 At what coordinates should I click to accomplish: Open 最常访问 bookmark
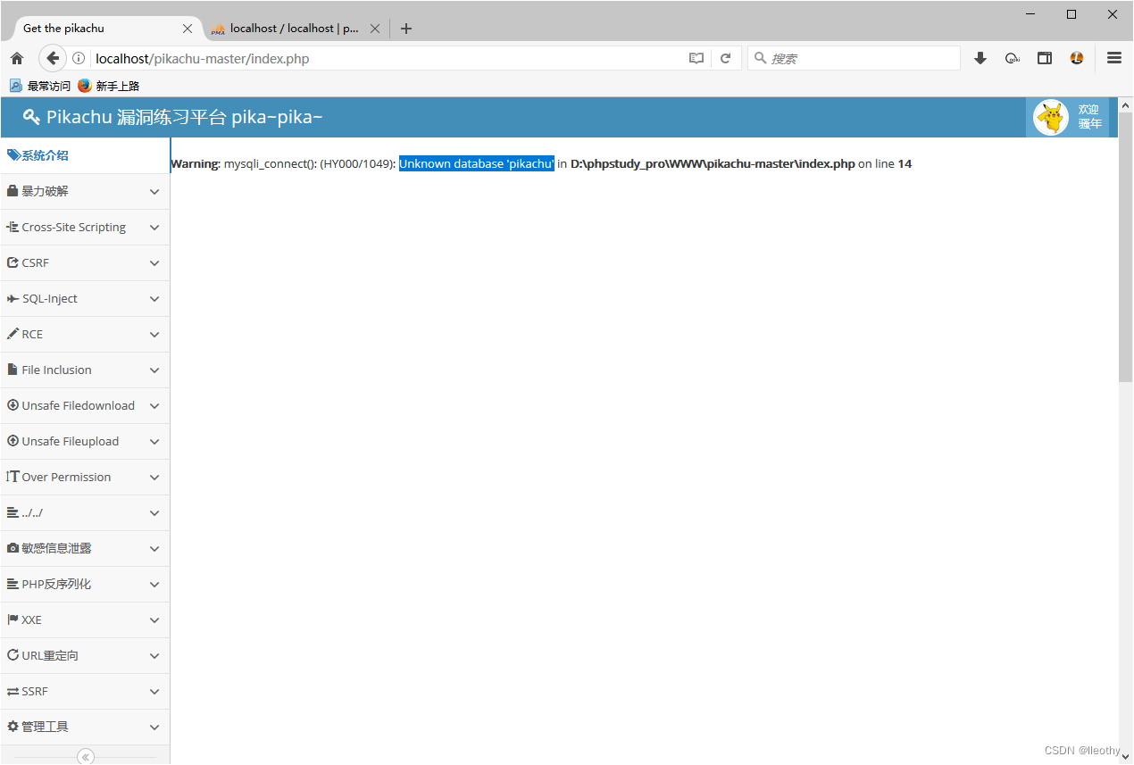click(x=40, y=86)
